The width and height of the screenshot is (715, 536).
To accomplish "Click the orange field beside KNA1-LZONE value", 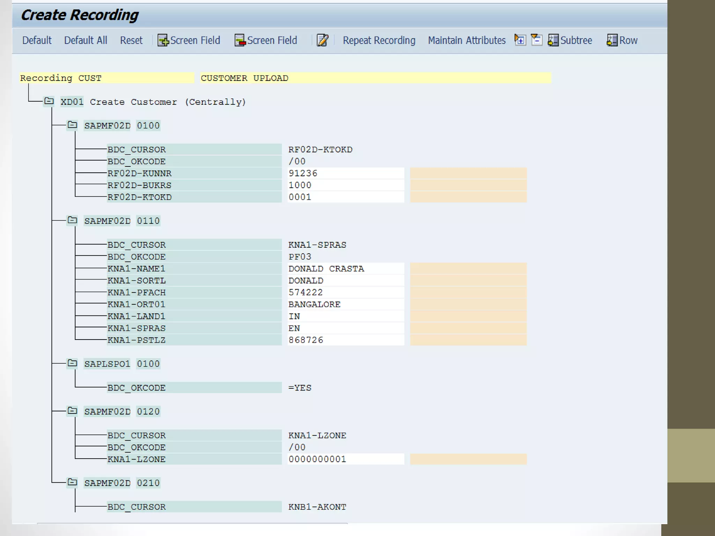I will pos(468,459).
